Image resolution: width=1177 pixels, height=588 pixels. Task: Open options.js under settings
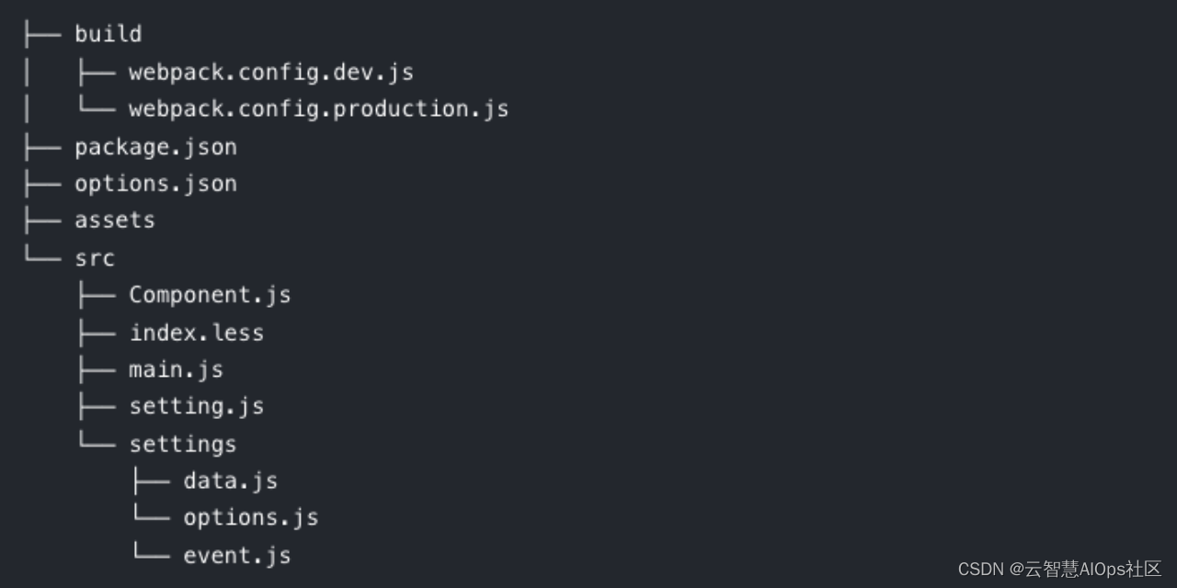[250, 517]
